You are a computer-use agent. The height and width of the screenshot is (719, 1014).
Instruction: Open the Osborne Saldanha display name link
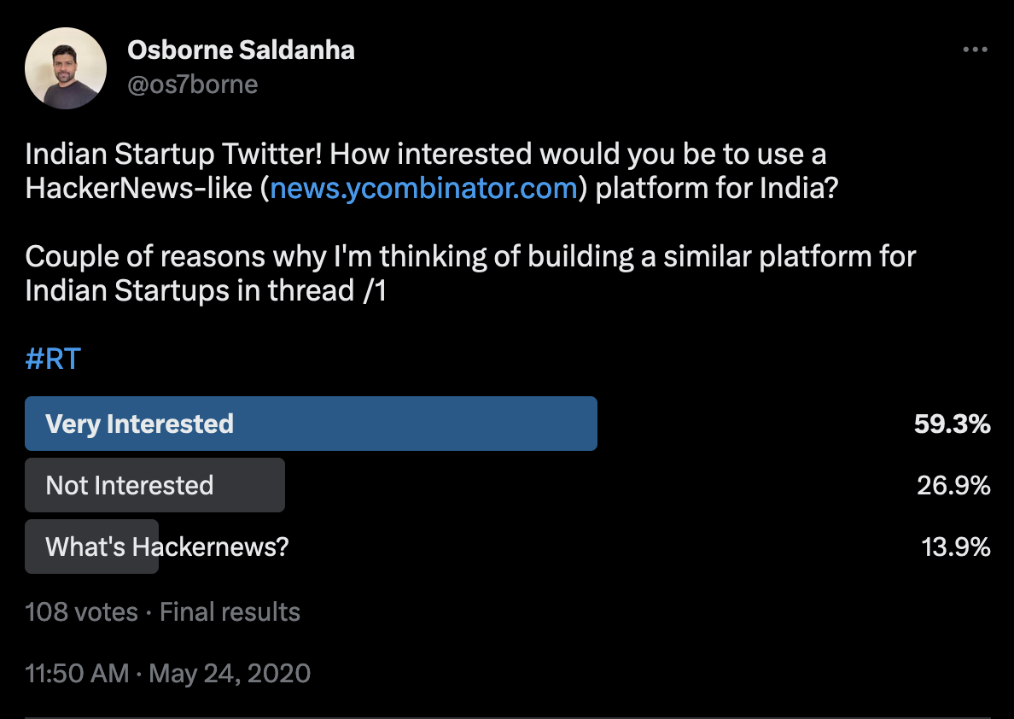(x=241, y=50)
